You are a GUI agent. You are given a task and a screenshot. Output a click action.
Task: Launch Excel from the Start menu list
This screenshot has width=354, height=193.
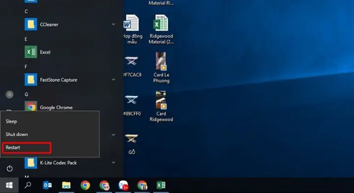70,52
